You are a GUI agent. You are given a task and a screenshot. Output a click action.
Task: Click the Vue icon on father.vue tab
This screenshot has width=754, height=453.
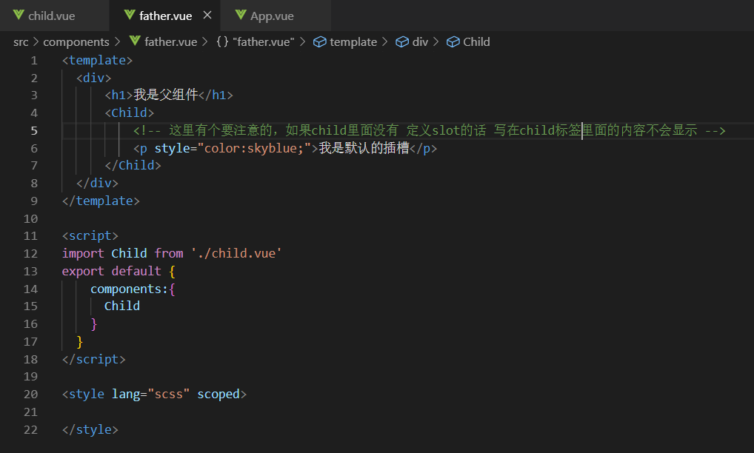130,16
